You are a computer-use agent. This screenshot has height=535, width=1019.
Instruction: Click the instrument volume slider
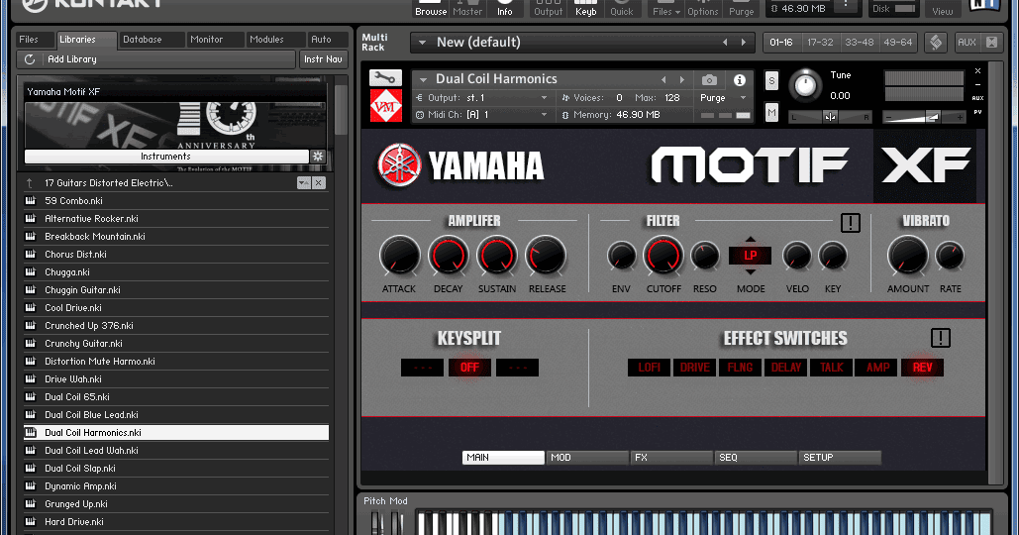point(924,117)
